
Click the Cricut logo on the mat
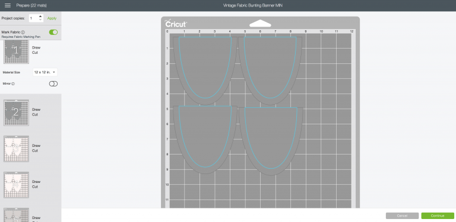click(x=176, y=24)
